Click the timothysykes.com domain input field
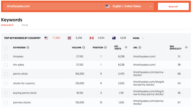The width and height of the screenshot is (192, 107). (x=52, y=6)
